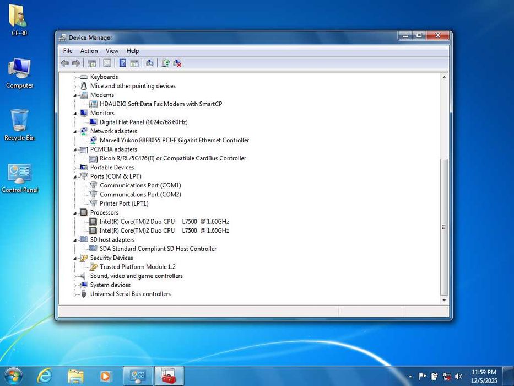Expand the Keyboards category

point(75,78)
